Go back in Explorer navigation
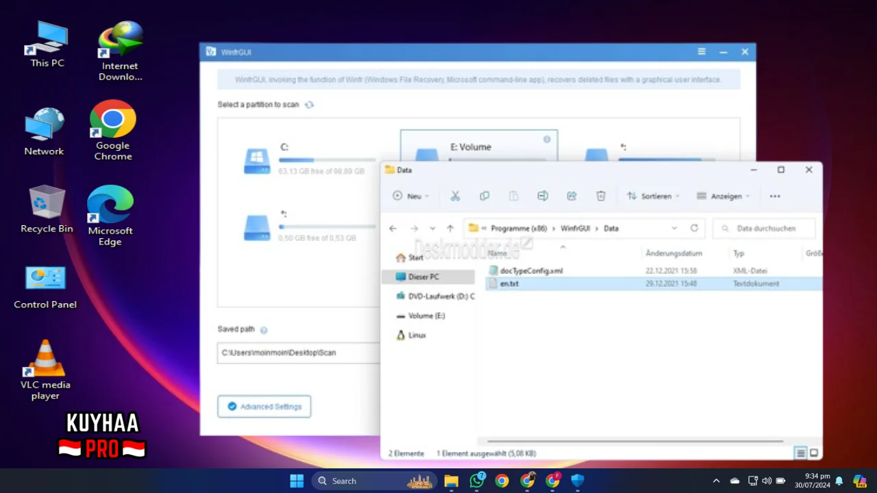Image resolution: width=877 pixels, height=493 pixels. pos(393,228)
